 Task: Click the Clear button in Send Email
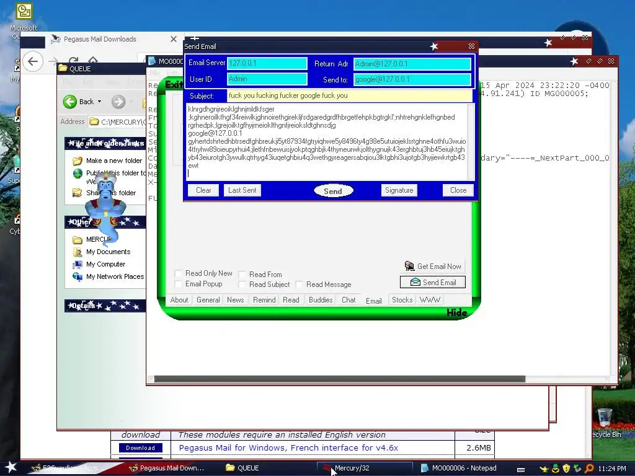tap(203, 190)
